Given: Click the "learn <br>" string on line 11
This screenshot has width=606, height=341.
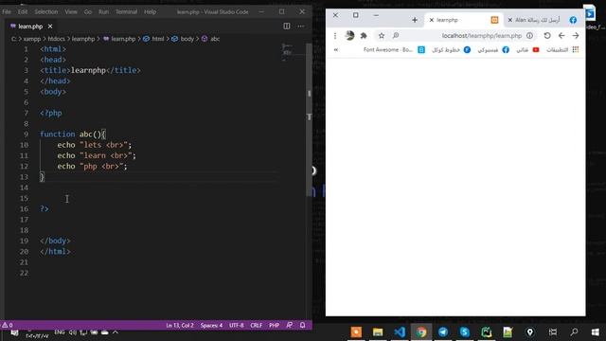Looking at the screenshot, I should point(105,155).
